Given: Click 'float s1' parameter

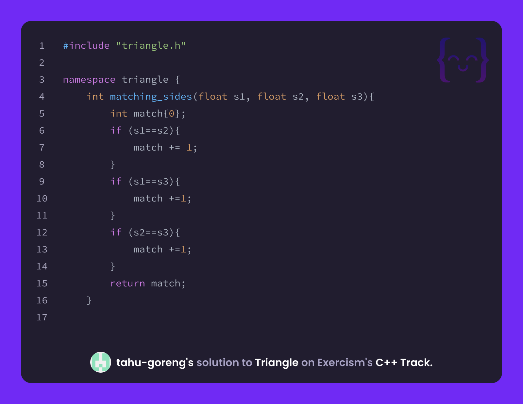Looking at the screenshot, I should (222, 97).
